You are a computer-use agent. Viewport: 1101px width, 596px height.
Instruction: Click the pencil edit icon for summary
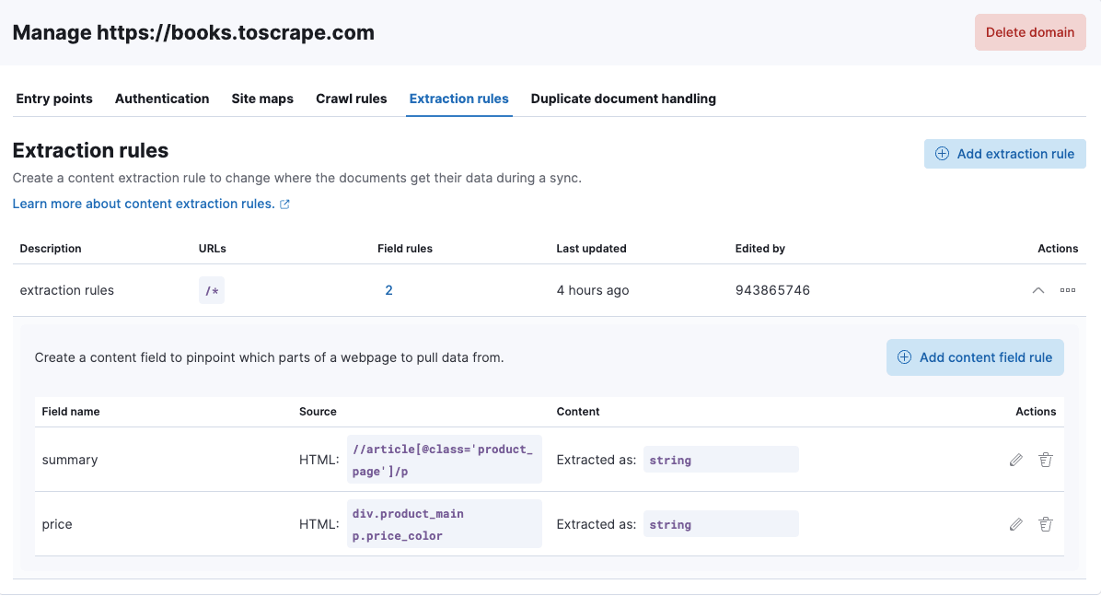tap(1016, 460)
